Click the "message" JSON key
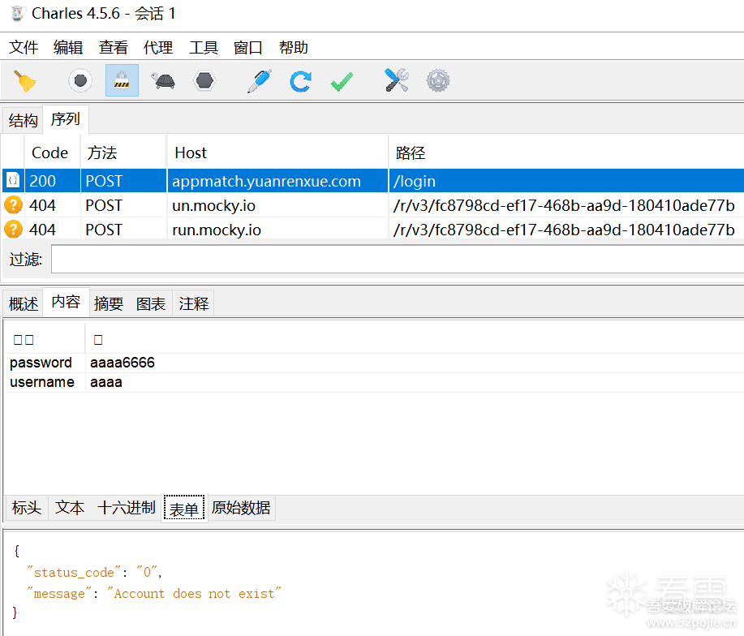This screenshot has width=744, height=636. click(x=59, y=593)
